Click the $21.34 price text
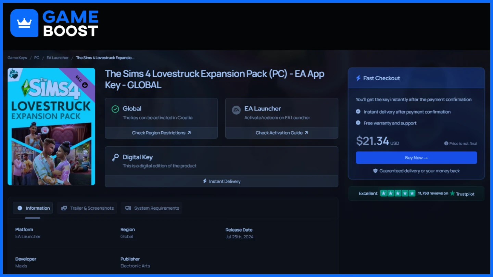The height and width of the screenshot is (277, 493). pos(372,141)
